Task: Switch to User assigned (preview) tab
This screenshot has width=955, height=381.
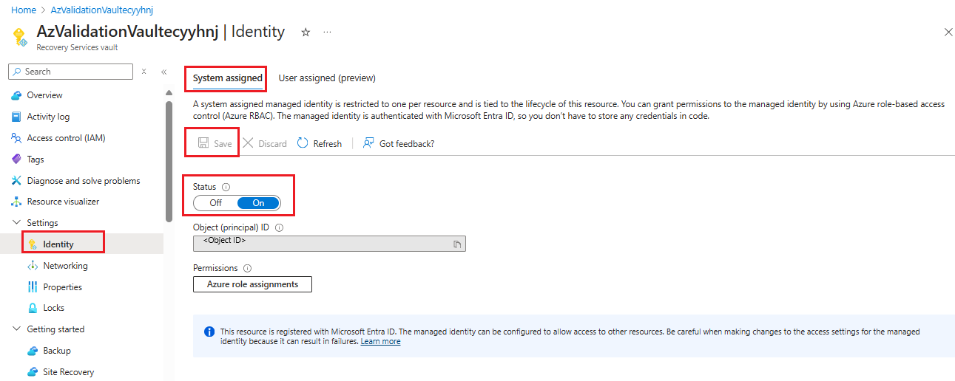Action: point(327,78)
